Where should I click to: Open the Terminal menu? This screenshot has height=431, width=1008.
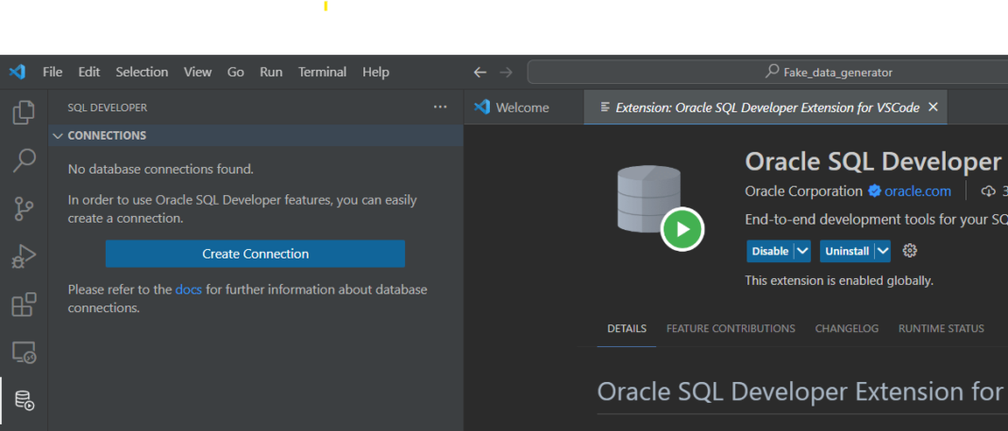[322, 72]
